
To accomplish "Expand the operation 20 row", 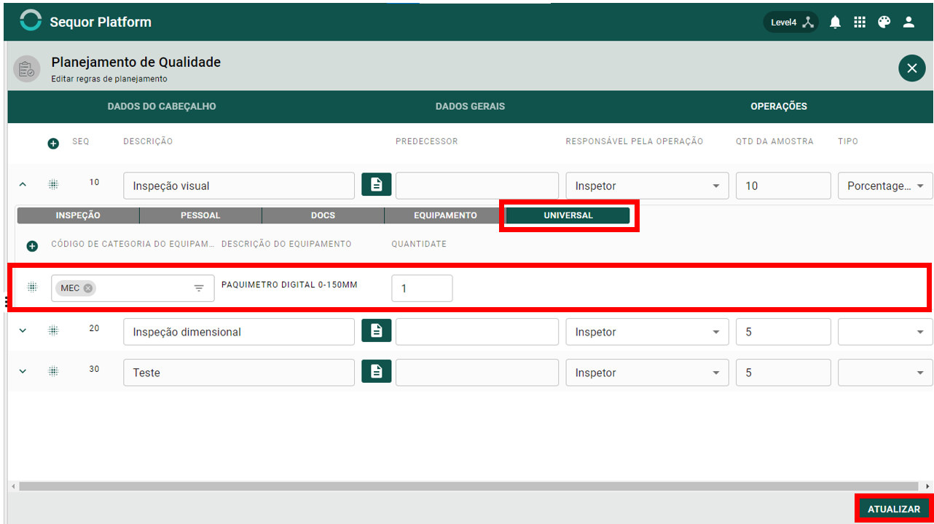I will [23, 330].
